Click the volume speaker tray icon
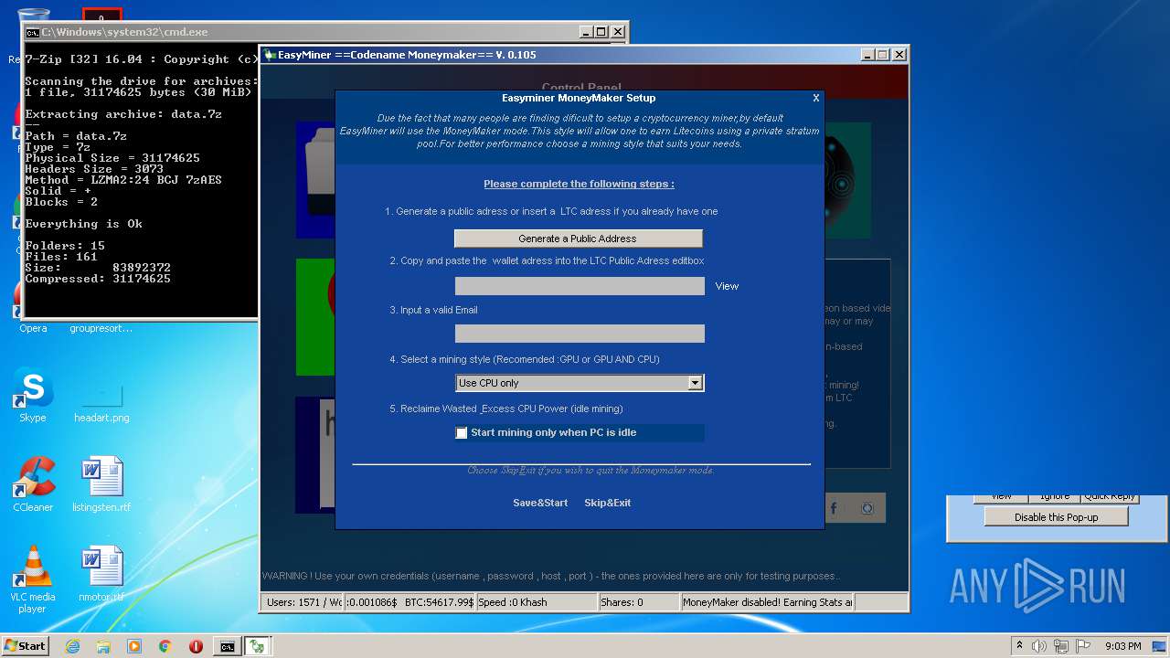Image resolution: width=1170 pixels, height=658 pixels. pyautogui.click(x=1038, y=646)
